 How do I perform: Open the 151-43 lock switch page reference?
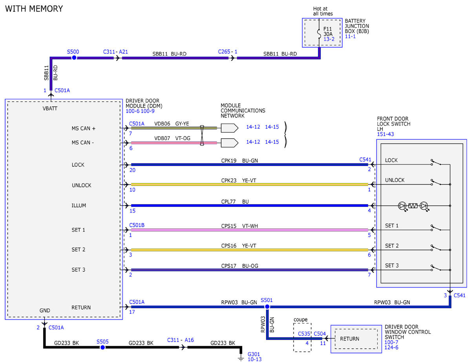(385, 134)
